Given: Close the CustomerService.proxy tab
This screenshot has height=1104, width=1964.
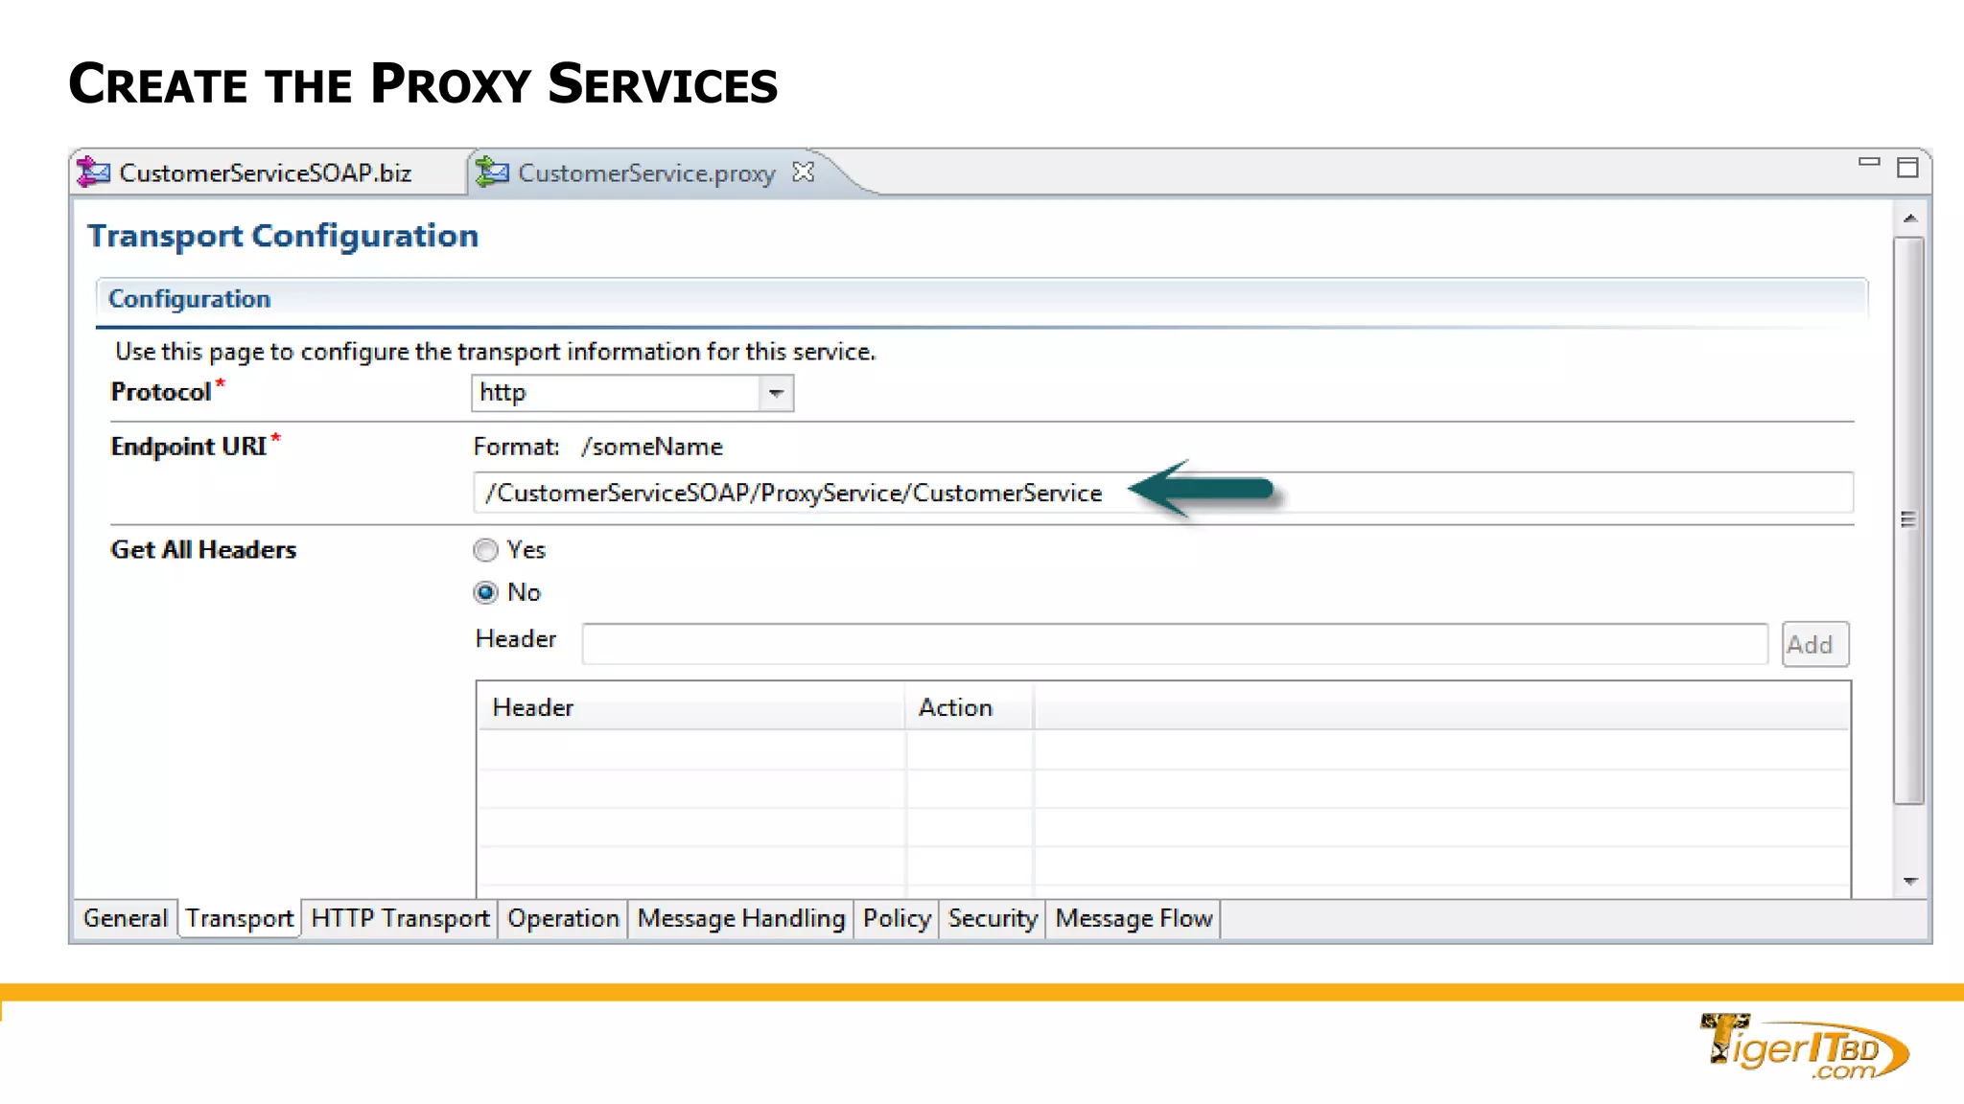Looking at the screenshot, I should point(804,172).
